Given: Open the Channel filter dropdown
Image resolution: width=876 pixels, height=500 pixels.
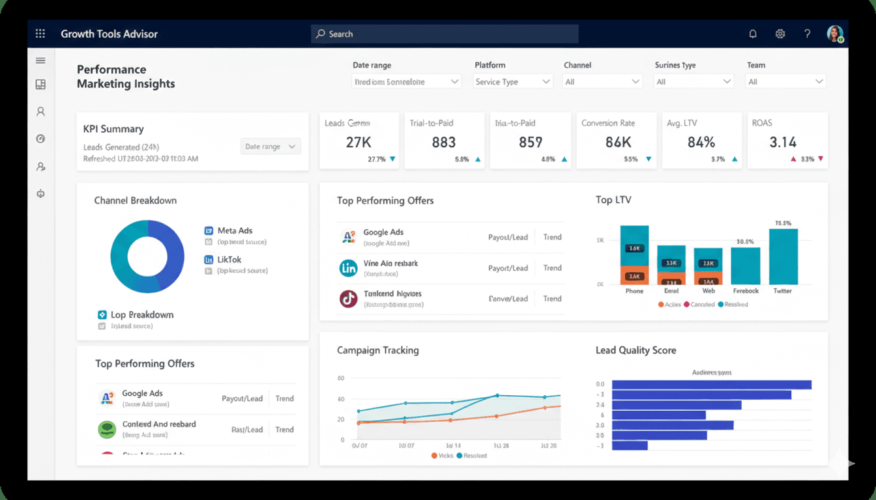Looking at the screenshot, I should coord(601,81).
